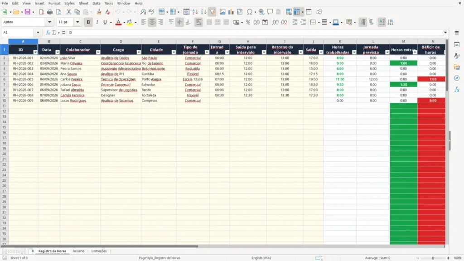Toggle Italic formatting
Viewport: 464px width, 261px height.
point(97,22)
